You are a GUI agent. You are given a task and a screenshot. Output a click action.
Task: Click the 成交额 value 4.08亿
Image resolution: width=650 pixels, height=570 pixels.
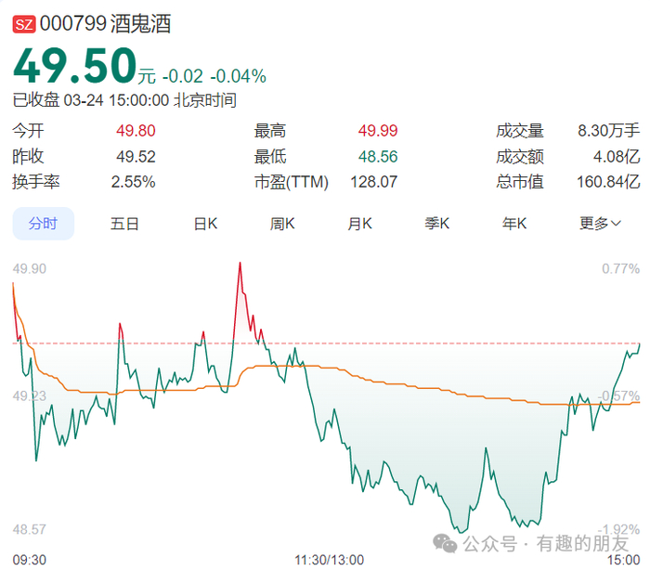pyautogui.click(x=617, y=157)
